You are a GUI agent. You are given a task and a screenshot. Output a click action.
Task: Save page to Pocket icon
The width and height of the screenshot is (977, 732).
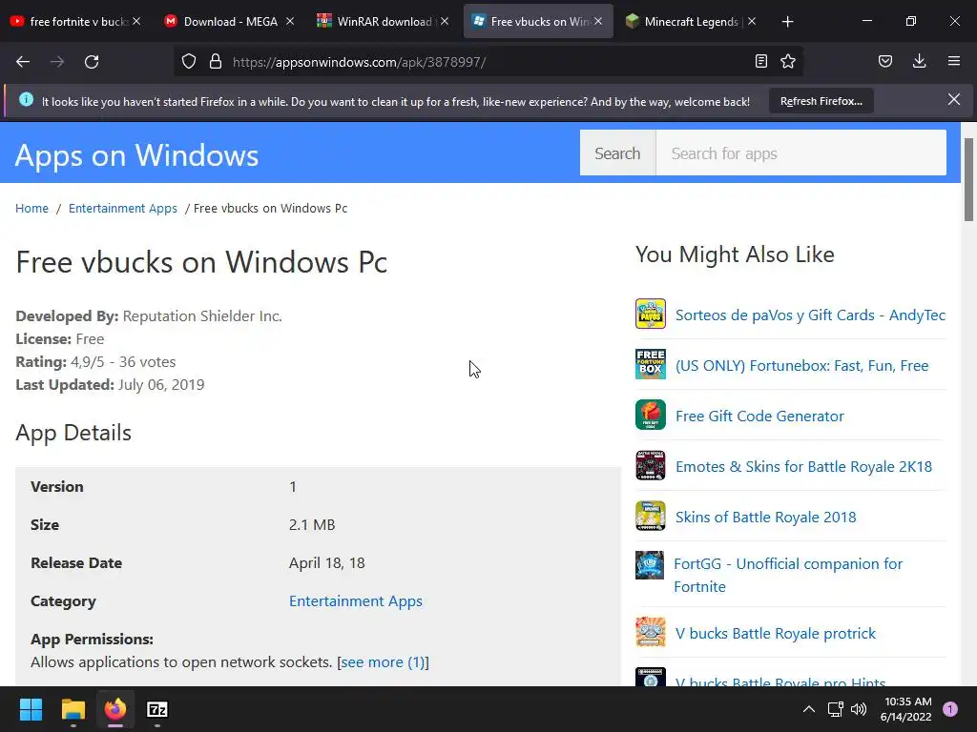pyautogui.click(x=884, y=61)
